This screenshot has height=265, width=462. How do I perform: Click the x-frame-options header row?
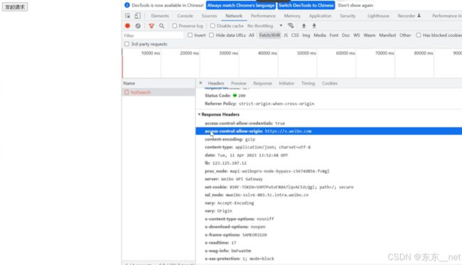tap(329, 234)
